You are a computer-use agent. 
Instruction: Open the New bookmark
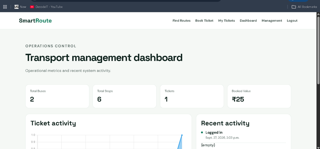[x=20, y=7]
